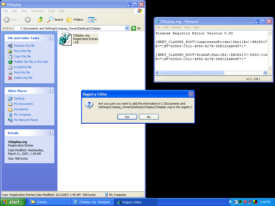Click Notepad vertical scroll up arrow

270,33
